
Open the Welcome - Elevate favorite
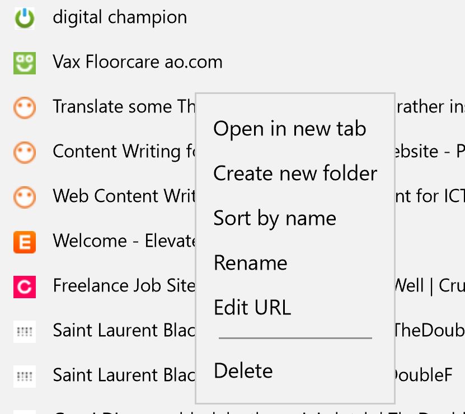pos(124,241)
